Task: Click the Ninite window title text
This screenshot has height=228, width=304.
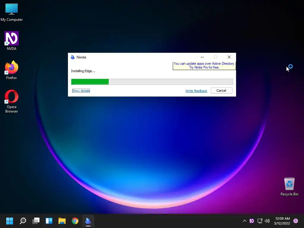Action: click(81, 57)
